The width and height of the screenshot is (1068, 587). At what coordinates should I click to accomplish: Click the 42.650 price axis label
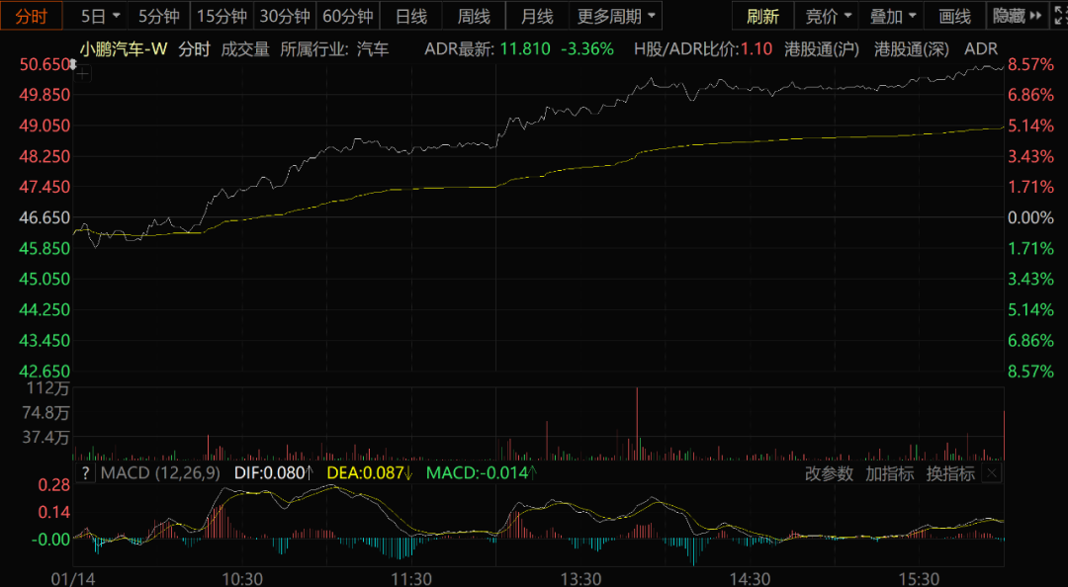point(44,372)
